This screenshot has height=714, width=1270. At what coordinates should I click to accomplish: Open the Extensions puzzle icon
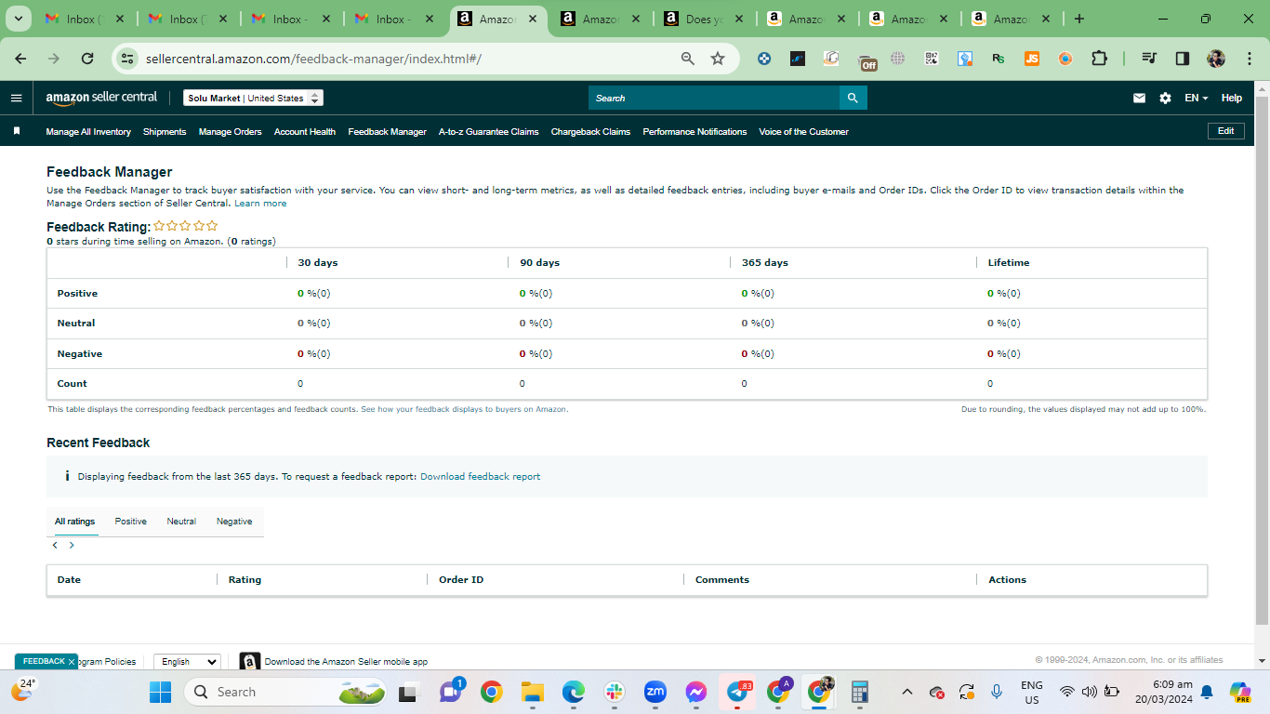[1099, 59]
